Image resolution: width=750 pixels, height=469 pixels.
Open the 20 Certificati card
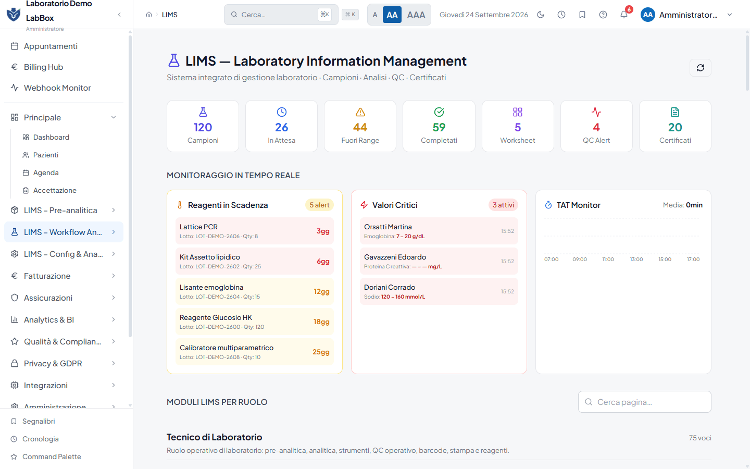[675, 126]
